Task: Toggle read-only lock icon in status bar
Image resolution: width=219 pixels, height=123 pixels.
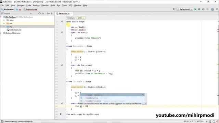Action: [207, 122]
